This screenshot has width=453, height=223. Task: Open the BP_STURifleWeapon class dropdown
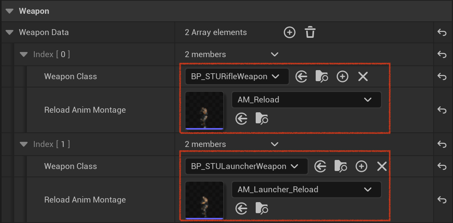click(x=237, y=76)
